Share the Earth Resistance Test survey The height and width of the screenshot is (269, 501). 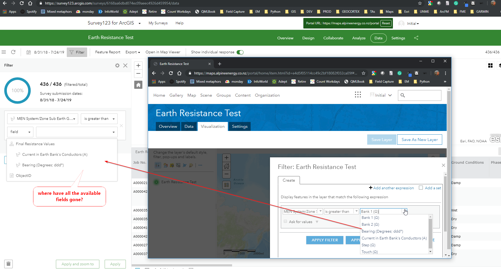tap(416, 38)
